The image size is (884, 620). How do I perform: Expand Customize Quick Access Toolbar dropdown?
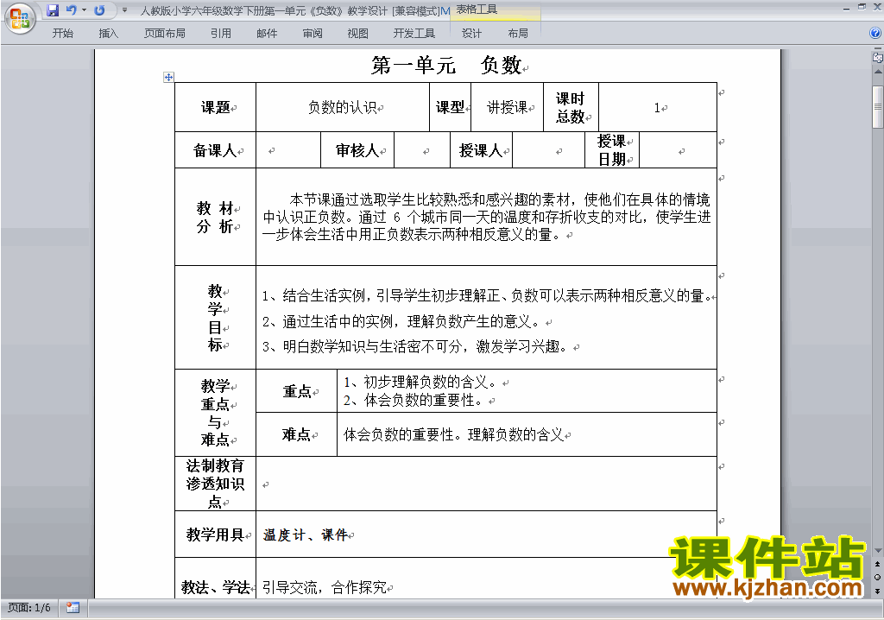pos(124,10)
